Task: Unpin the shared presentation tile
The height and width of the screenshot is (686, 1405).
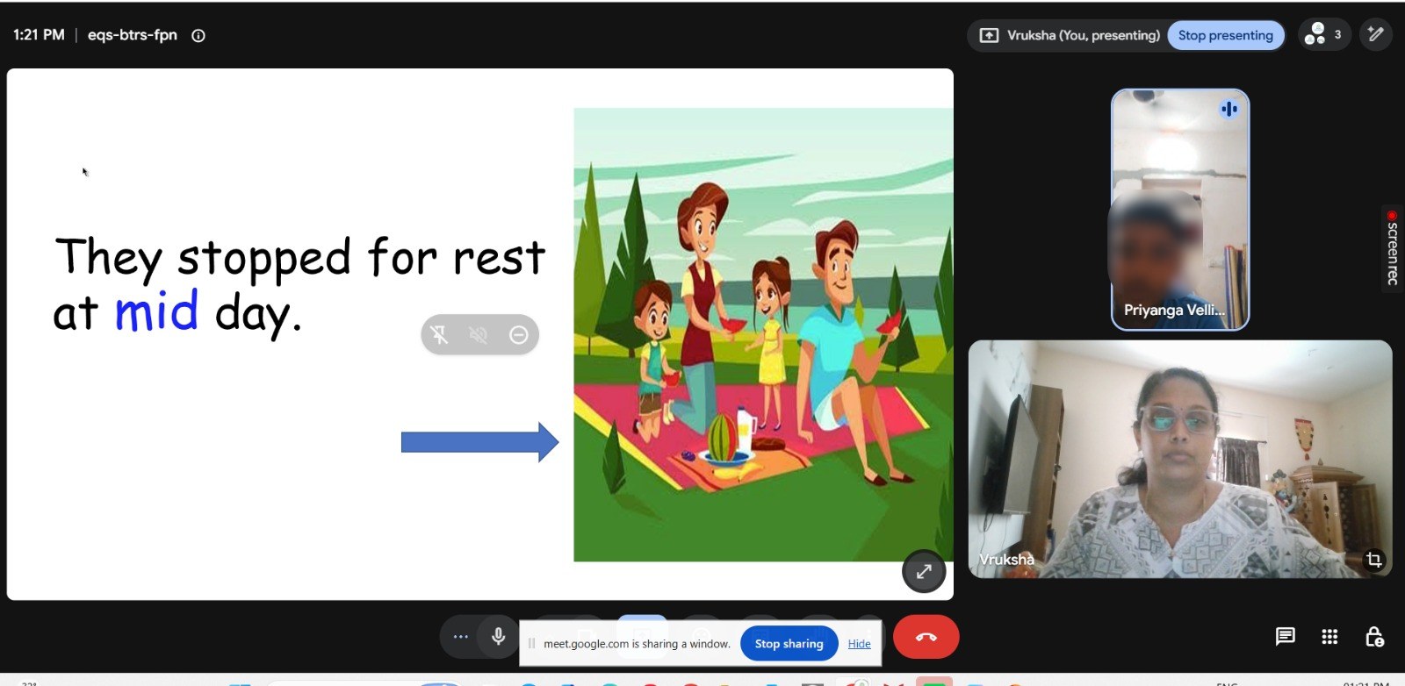Action: pos(439,334)
